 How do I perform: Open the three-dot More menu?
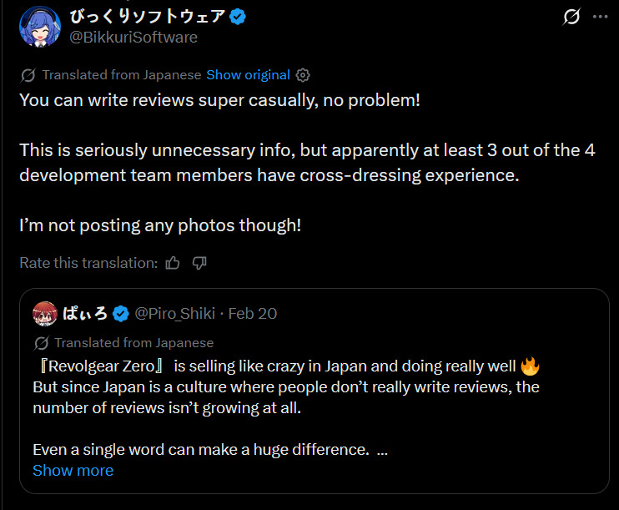(600, 18)
